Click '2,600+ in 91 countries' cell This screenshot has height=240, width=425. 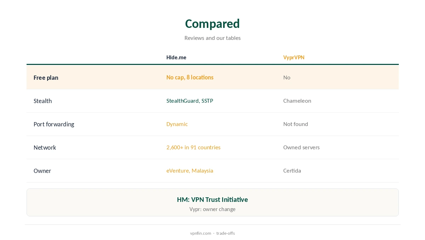coord(193,147)
